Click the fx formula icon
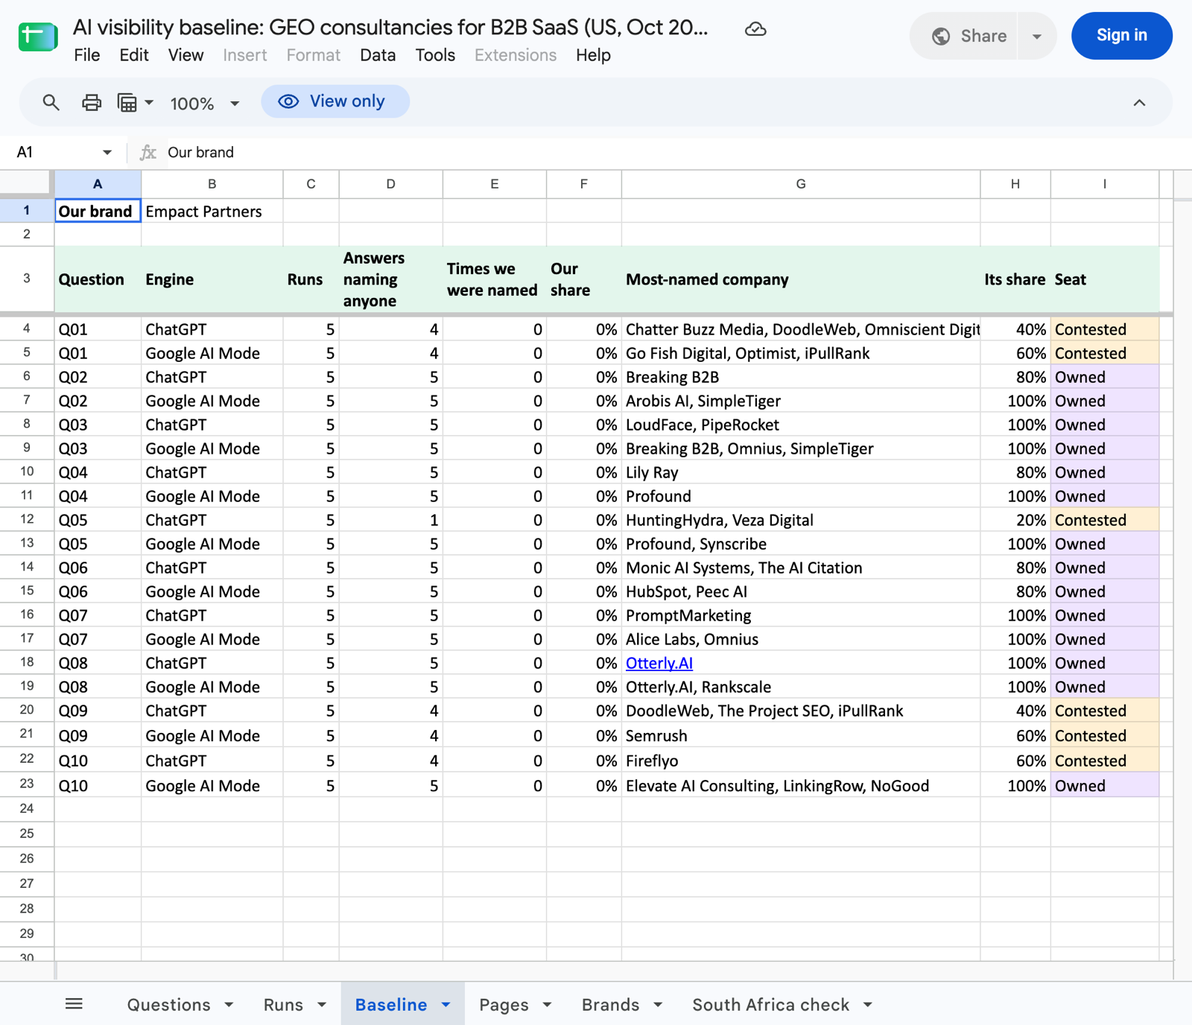 pos(148,152)
